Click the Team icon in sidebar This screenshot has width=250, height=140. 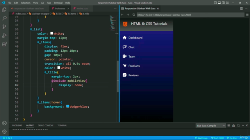(125, 56)
